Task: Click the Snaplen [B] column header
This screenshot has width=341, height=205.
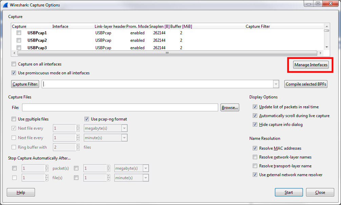Action: point(159,26)
